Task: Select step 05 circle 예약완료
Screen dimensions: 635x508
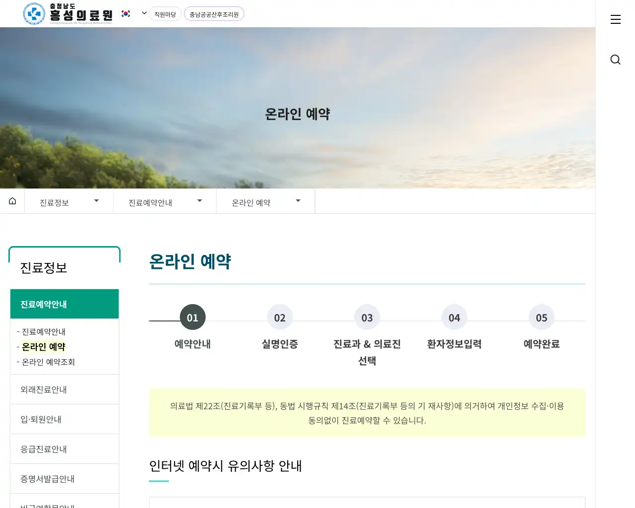Action: coord(542,317)
